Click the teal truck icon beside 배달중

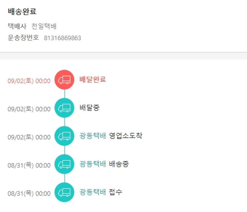pyautogui.click(x=64, y=108)
